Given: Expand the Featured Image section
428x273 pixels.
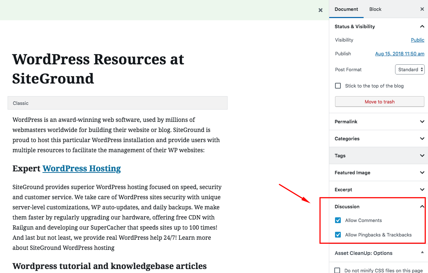Looking at the screenshot, I should click(x=422, y=172).
